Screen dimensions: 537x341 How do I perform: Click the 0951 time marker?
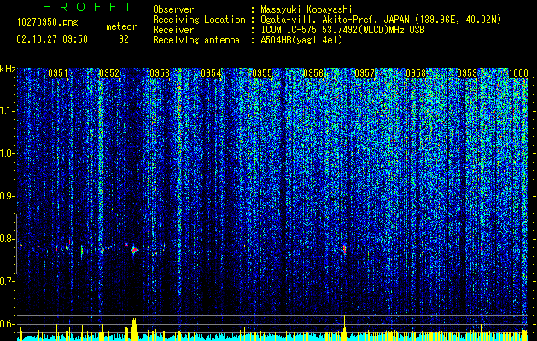tap(58, 73)
